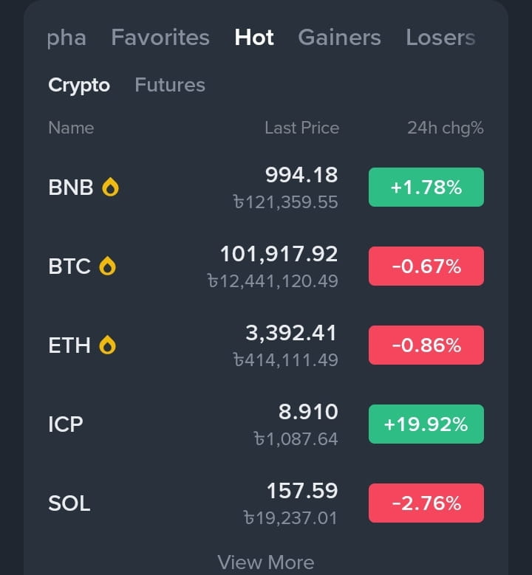Switch to the Futures sub-tab

pyautogui.click(x=170, y=85)
